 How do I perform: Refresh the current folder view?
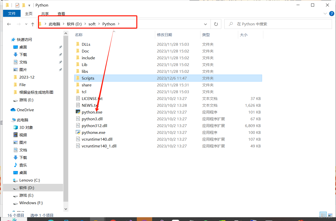216,24
